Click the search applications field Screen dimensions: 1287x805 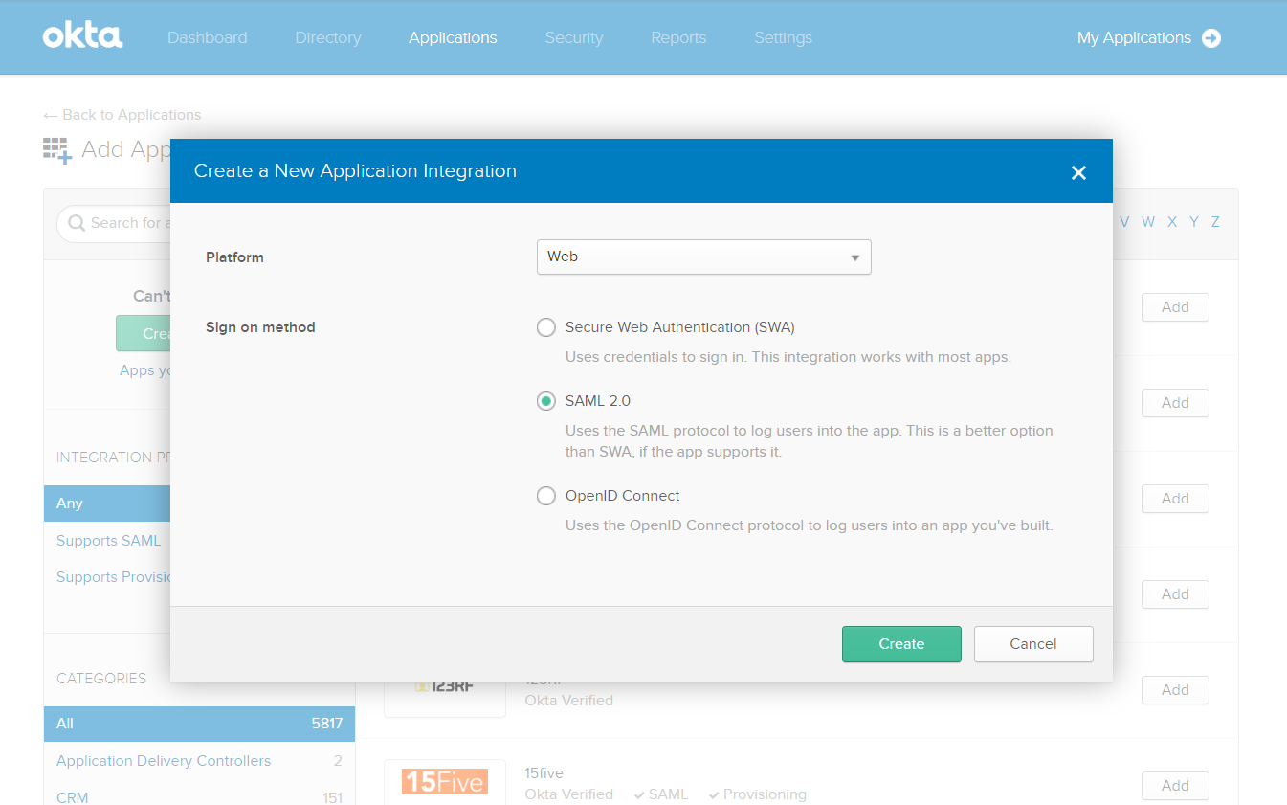tap(114, 223)
